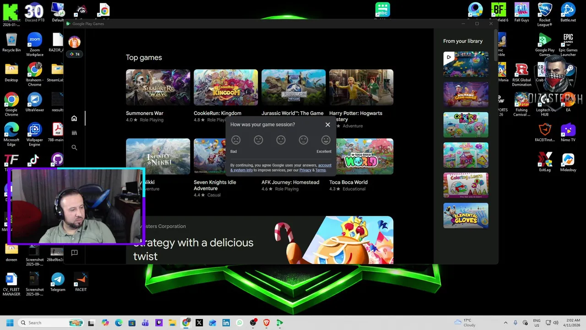Open Coloring & Learn from library

point(466,185)
